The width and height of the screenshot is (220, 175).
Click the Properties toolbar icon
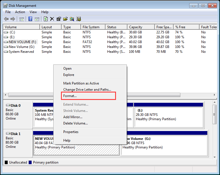coord(59,19)
